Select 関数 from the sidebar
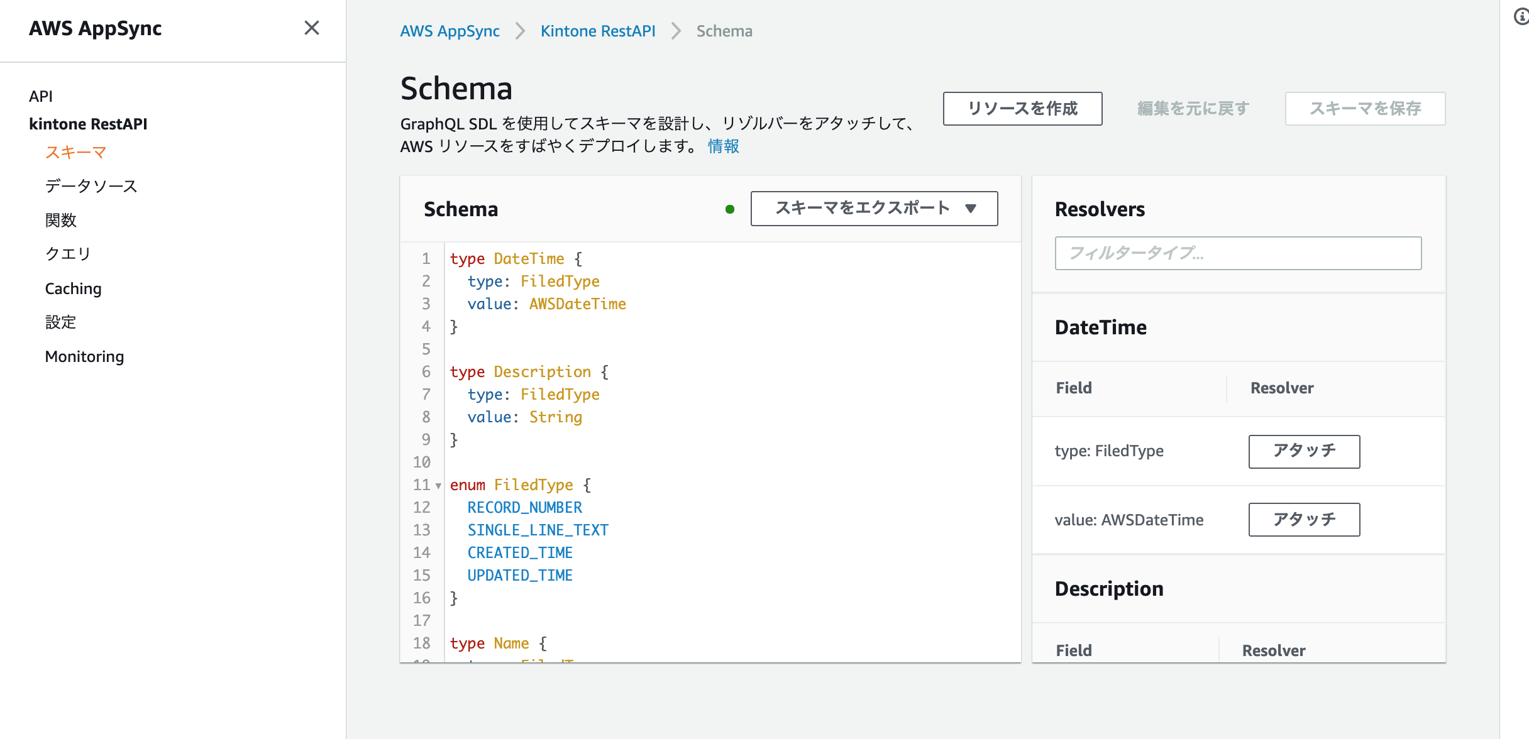Image resolution: width=1529 pixels, height=739 pixels. (61, 220)
